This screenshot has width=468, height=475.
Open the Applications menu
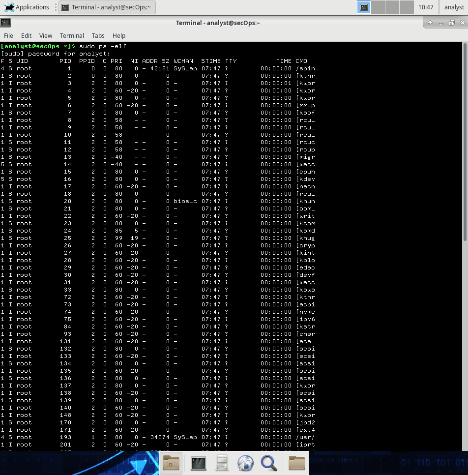click(26, 7)
